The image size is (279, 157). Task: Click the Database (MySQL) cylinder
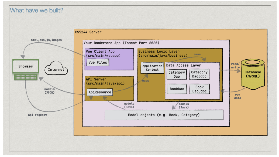click(253, 74)
